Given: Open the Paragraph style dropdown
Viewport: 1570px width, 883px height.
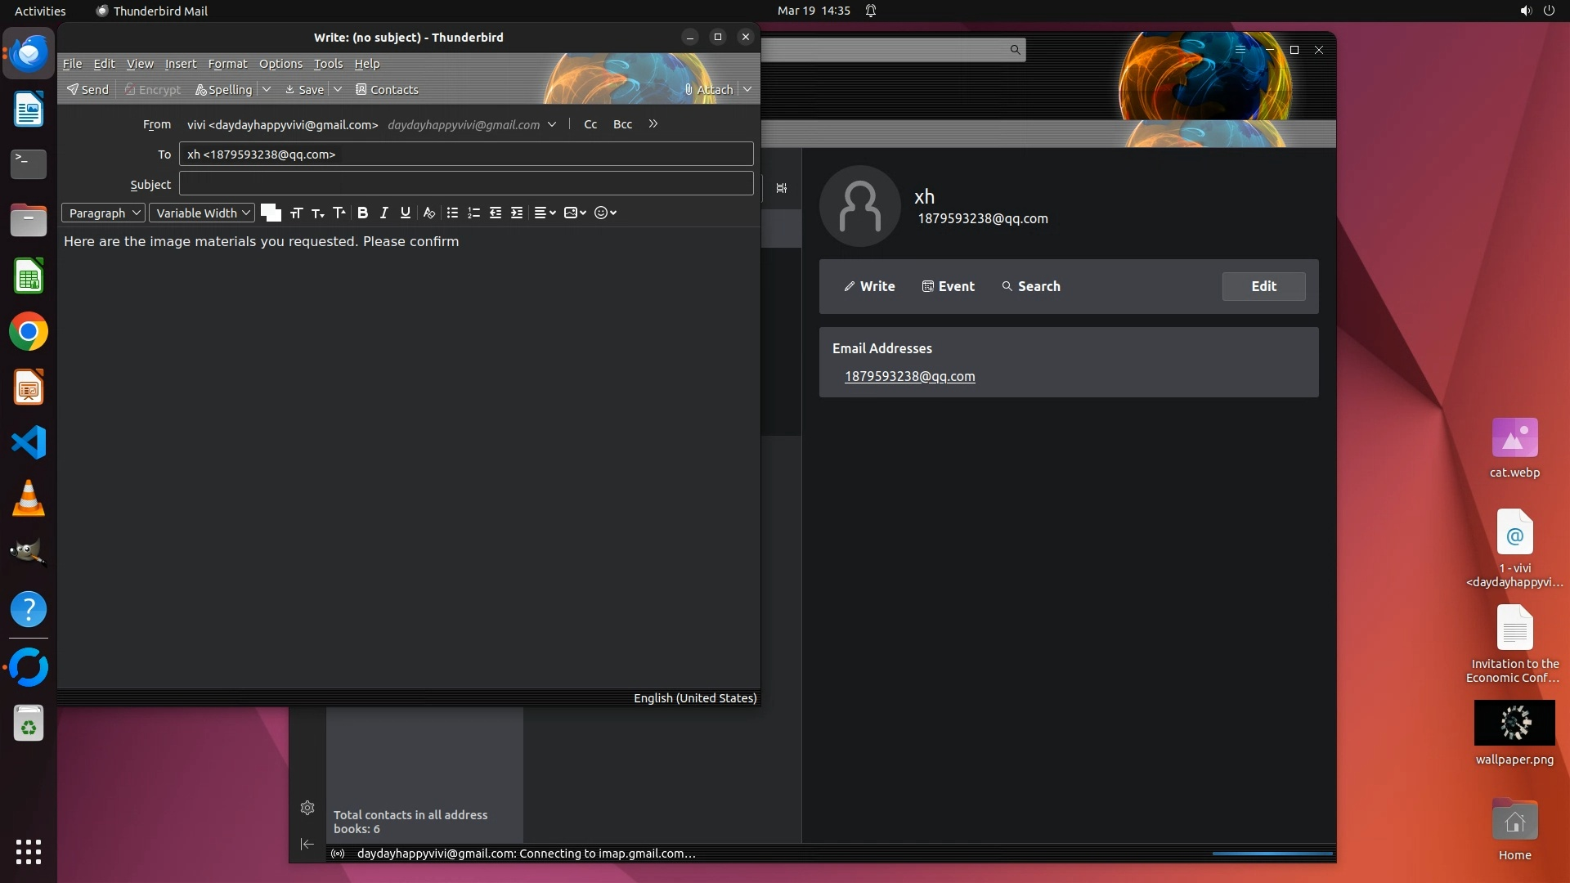Looking at the screenshot, I should click(x=104, y=213).
